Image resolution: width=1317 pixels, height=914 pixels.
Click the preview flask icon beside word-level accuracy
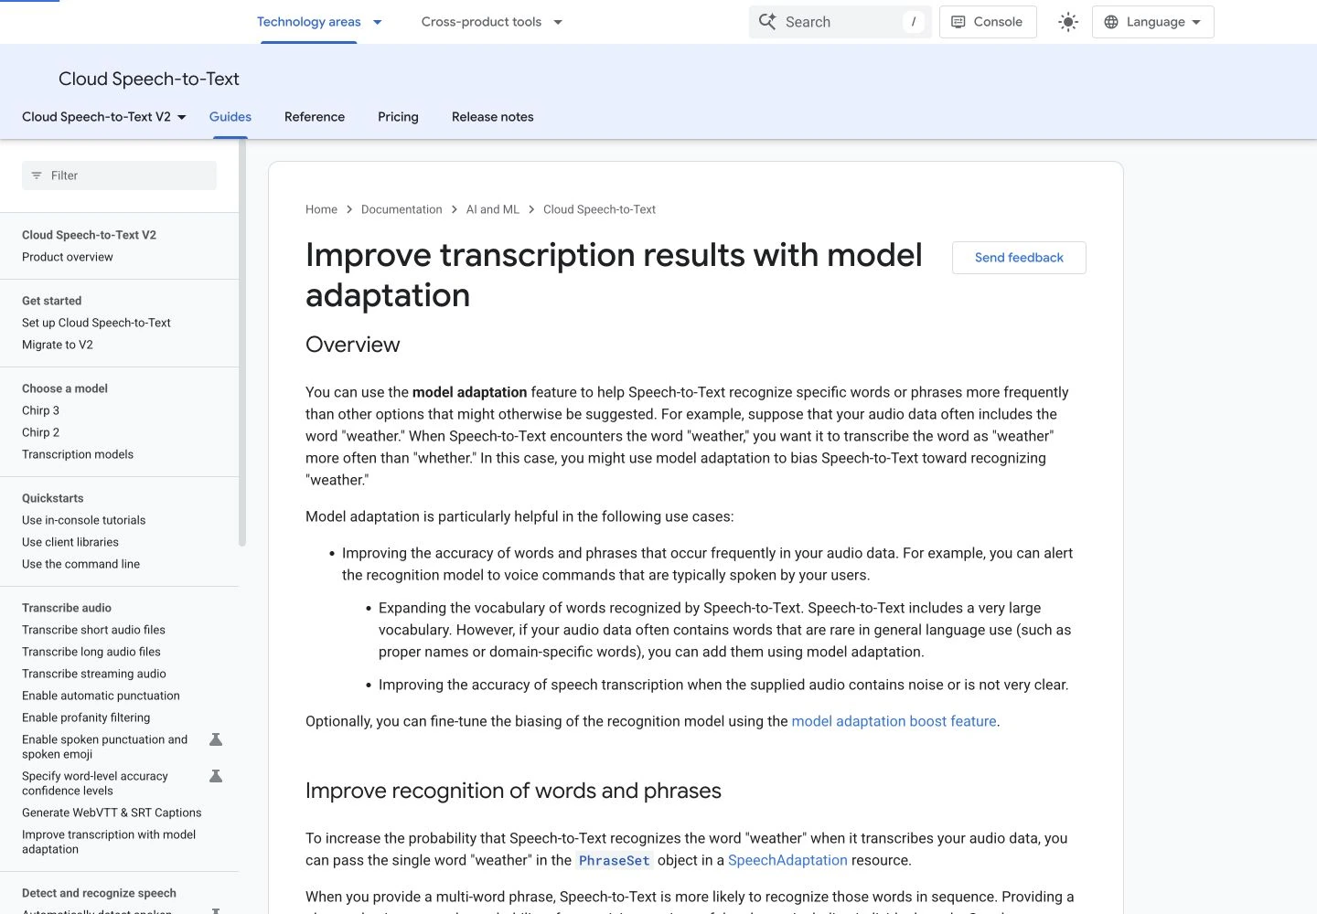[216, 776]
